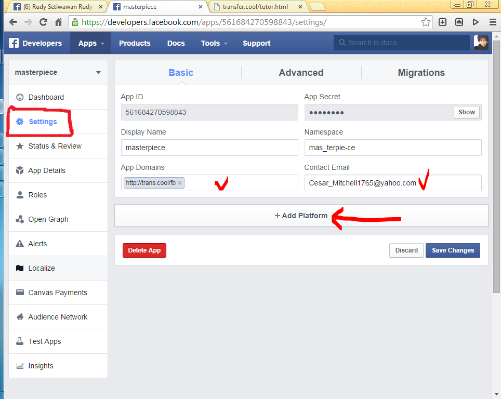This screenshot has height=399, width=501.
Task: Click the red Delete App button
Action: pos(144,250)
